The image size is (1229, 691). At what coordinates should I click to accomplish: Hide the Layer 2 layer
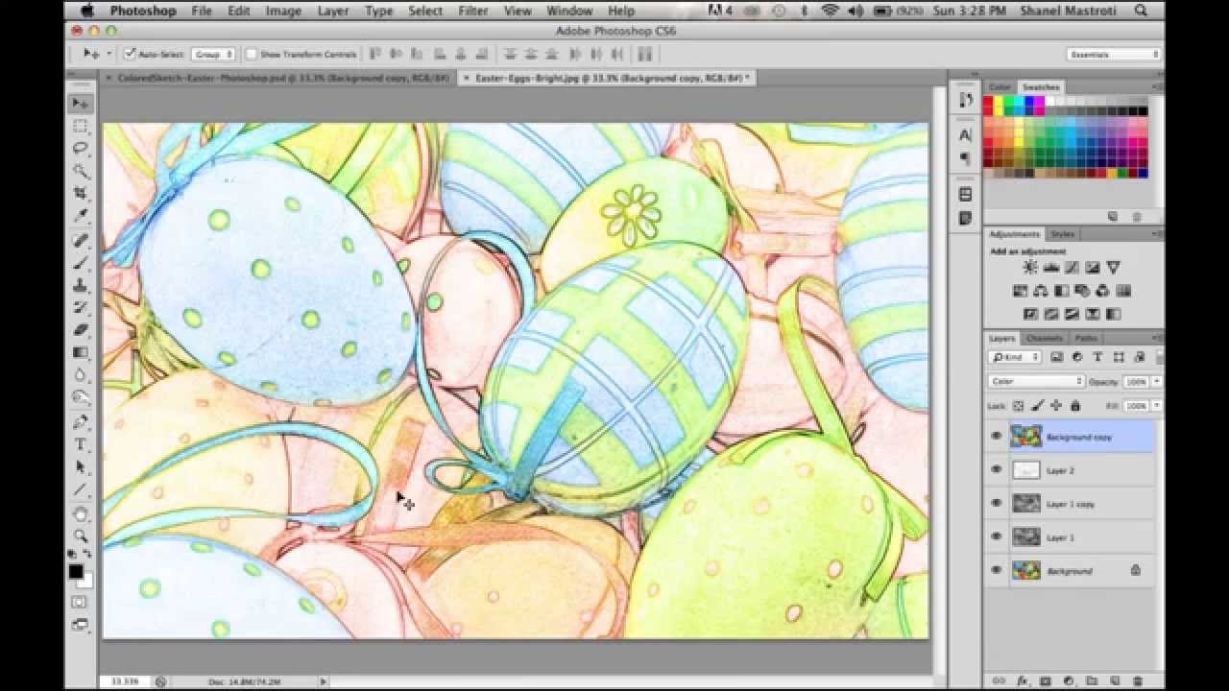point(996,469)
